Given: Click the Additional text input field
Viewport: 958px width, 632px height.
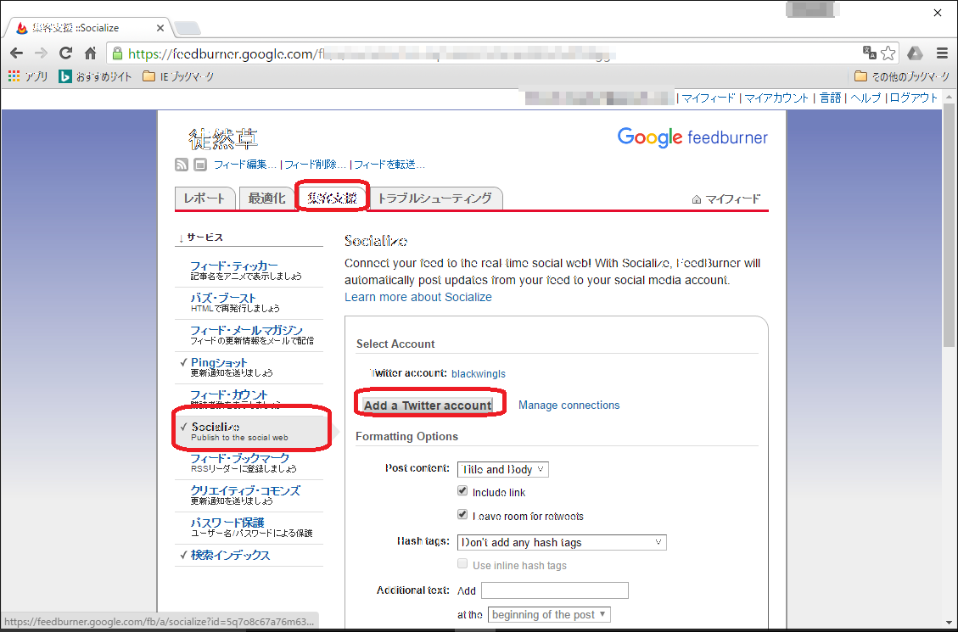Looking at the screenshot, I should pyautogui.click(x=555, y=590).
